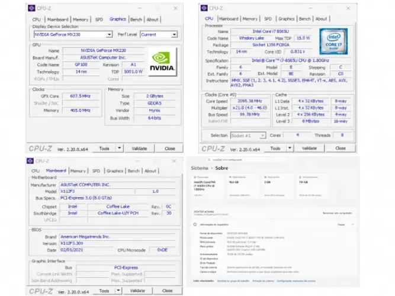
Task: Click Board Manuf. value ASUSTeK Computer Inc.
Action: click(x=104, y=57)
